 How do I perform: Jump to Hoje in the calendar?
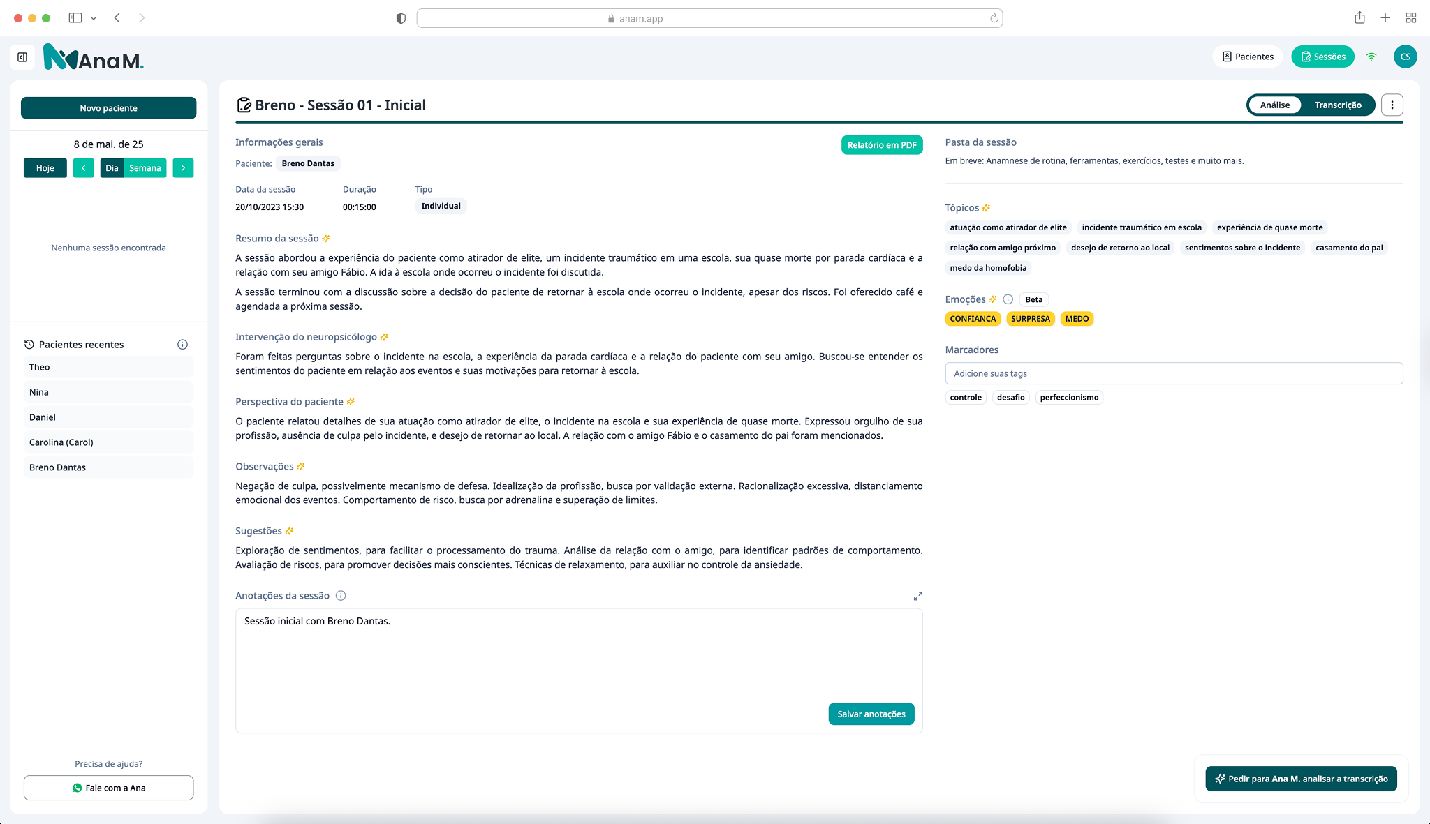click(x=45, y=168)
